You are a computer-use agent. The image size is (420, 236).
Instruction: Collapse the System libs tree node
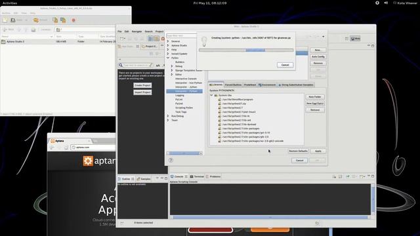(x=211, y=95)
